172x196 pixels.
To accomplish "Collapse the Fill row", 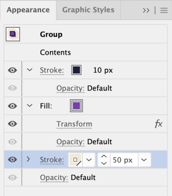I will pyautogui.click(x=29, y=106).
